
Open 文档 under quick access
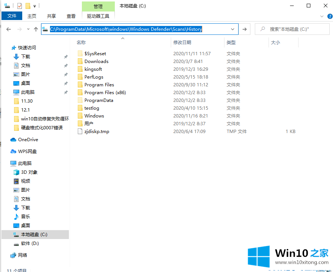26,66
